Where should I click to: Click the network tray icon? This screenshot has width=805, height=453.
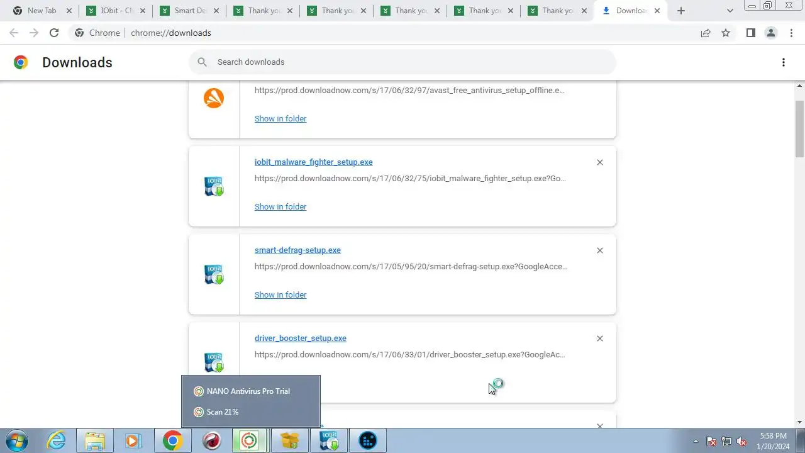[726, 441]
